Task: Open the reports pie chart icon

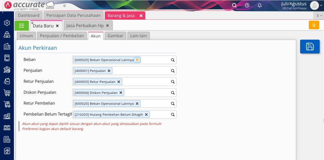Action: [7, 151]
